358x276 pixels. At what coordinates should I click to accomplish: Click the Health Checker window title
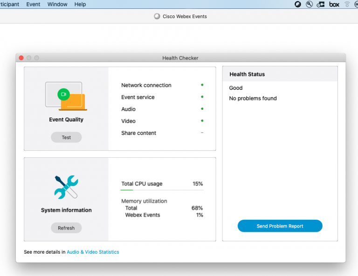[x=180, y=58]
